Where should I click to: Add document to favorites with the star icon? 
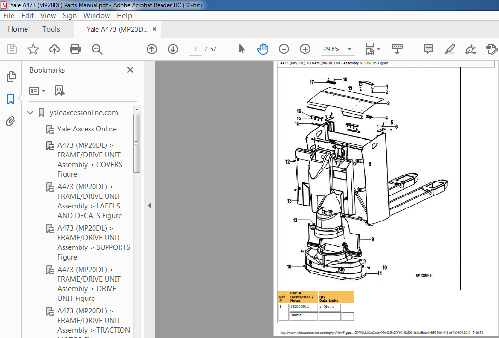(33, 49)
